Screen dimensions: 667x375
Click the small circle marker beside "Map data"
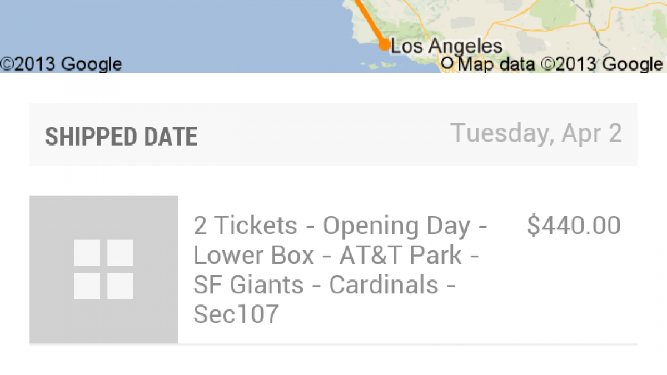coord(447,65)
